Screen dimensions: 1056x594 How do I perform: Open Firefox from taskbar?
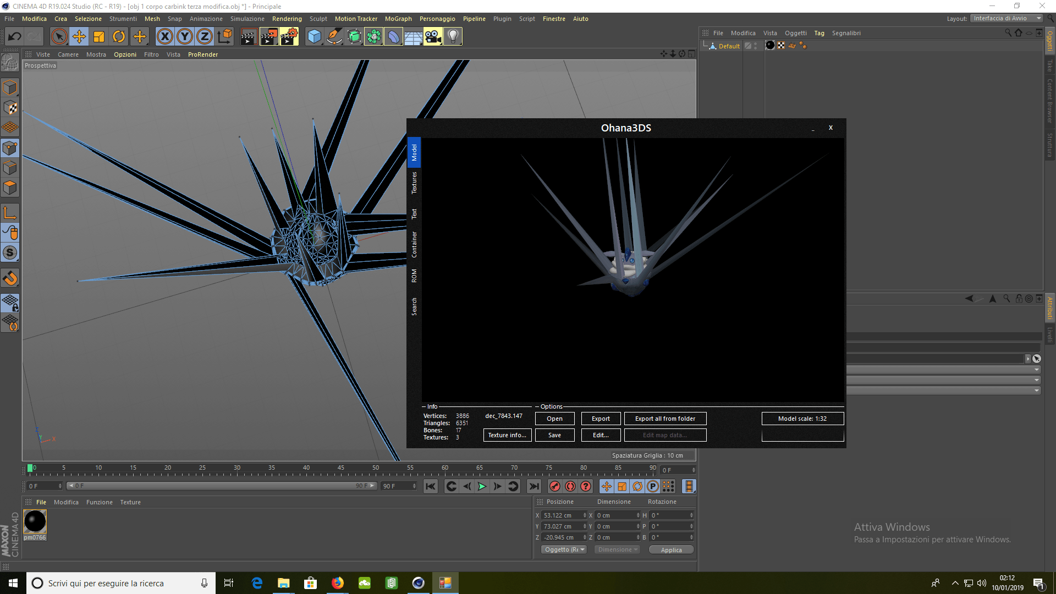338,583
